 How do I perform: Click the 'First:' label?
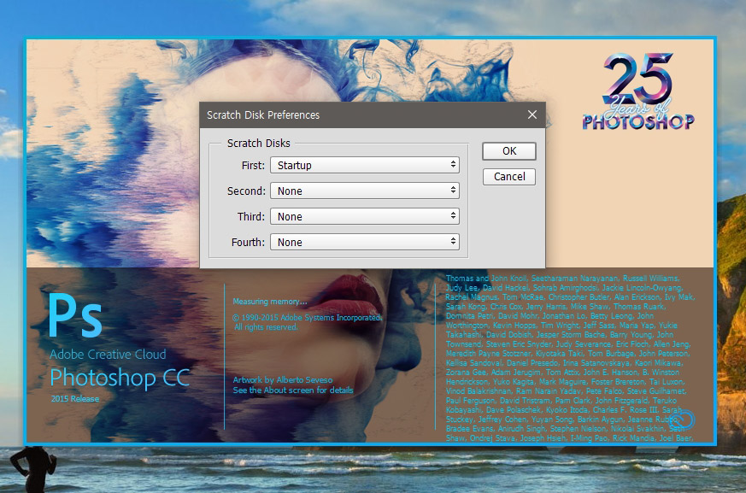pyautogui.click(x=253, y=166)
